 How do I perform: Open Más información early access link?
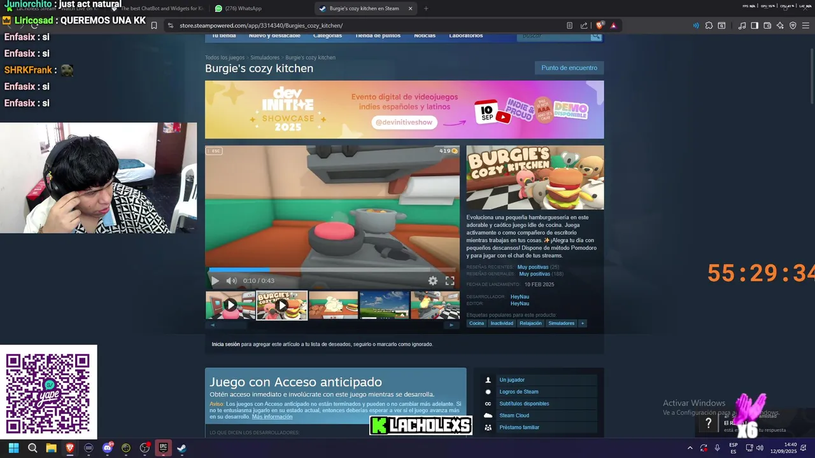pos(272,417)
